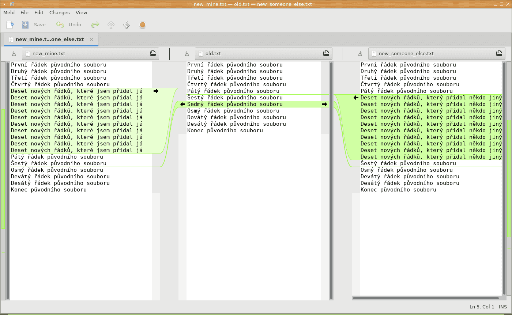512x315 pixels.
Task: Click the New comparison toolbar icon
Action: point(10,25)
